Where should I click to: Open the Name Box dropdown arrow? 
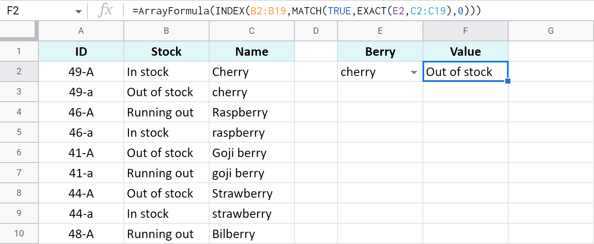click(78, 11)
